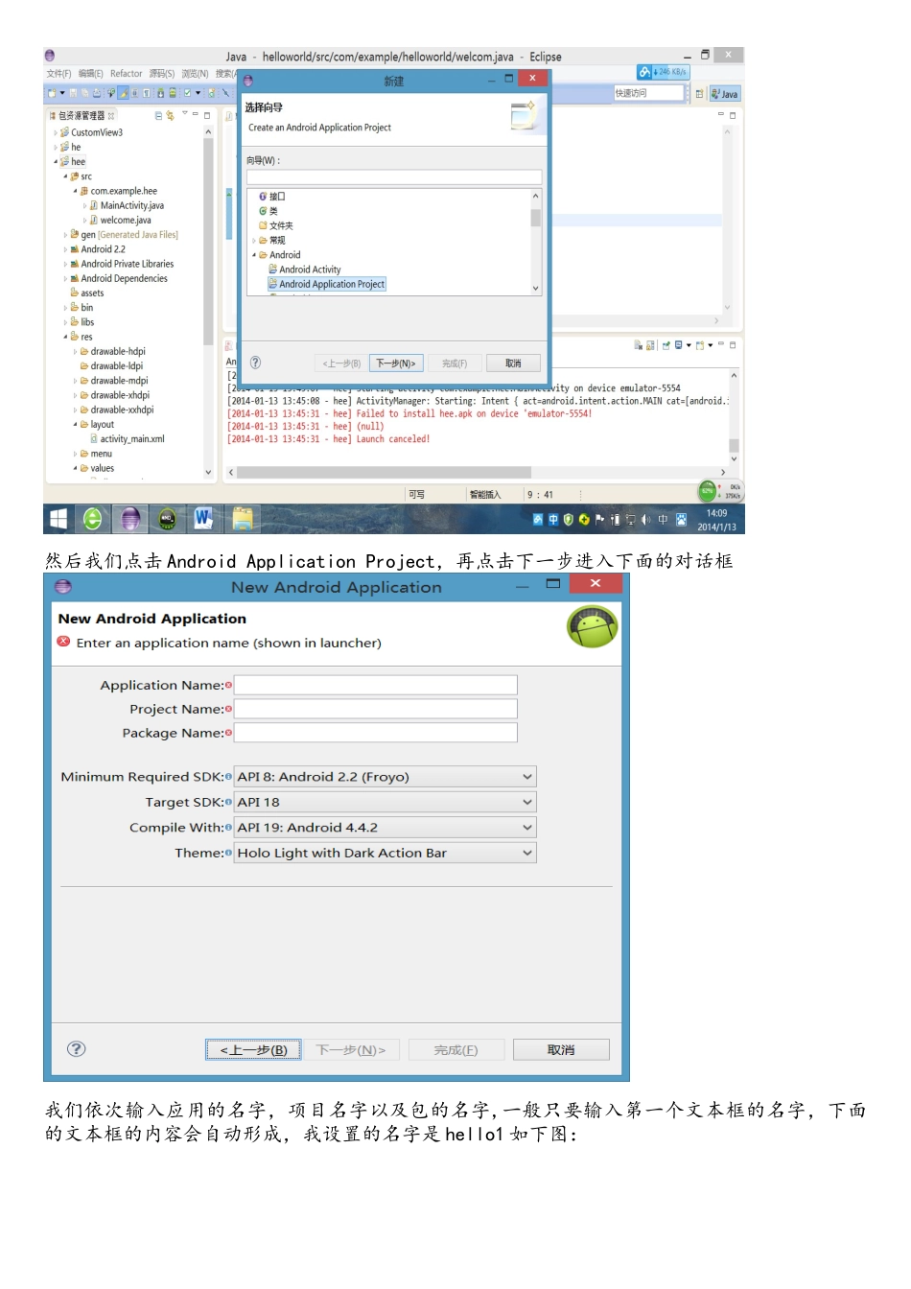Select Android Application Project in the wizard

(x=327, y=284)
